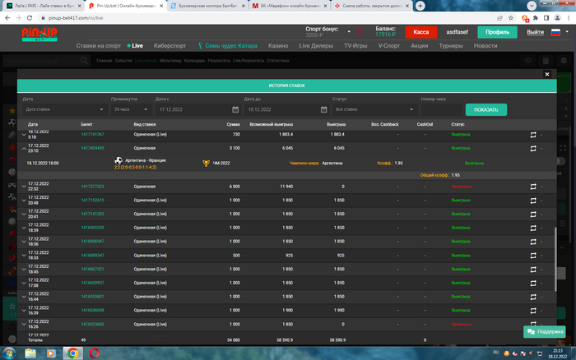Open the file explorer taskbar icon
Screen dimensions: 576x360
pyautogui.click(x=30, y=353)
